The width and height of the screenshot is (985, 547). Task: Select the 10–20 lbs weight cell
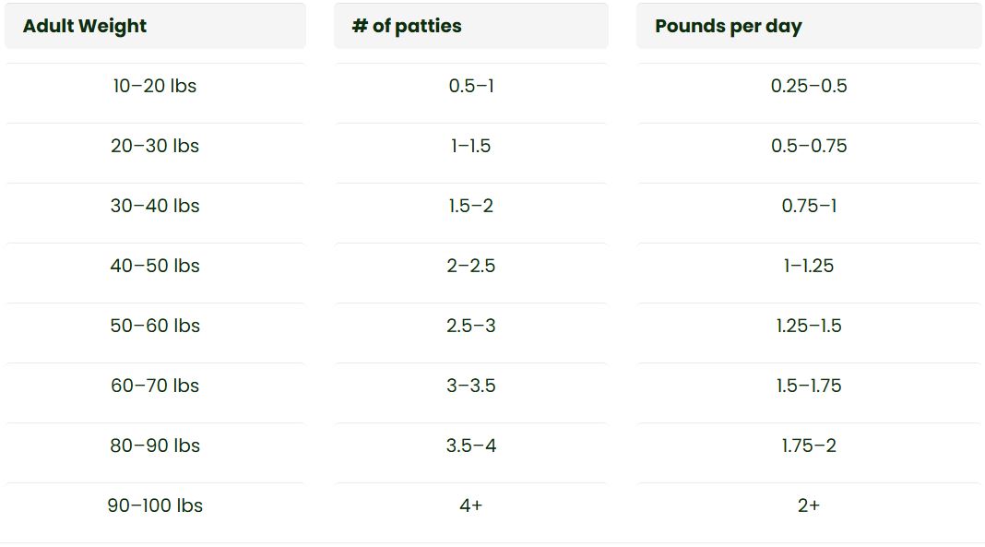click(x=155, y=86)
